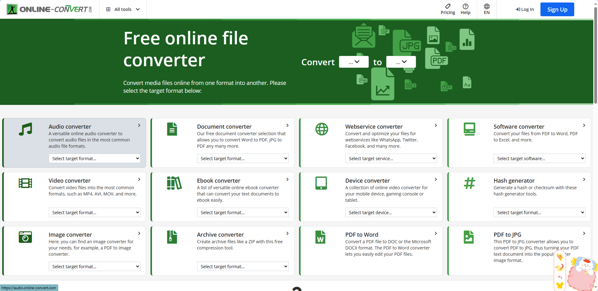
Task: Click the Audio converter music note icon
Action: pos(25,129)
